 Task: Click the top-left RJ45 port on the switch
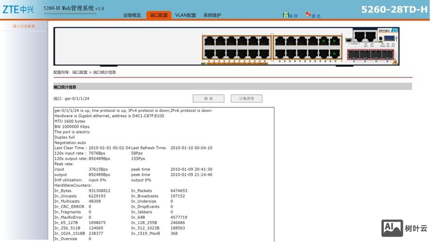click(209, 41)
